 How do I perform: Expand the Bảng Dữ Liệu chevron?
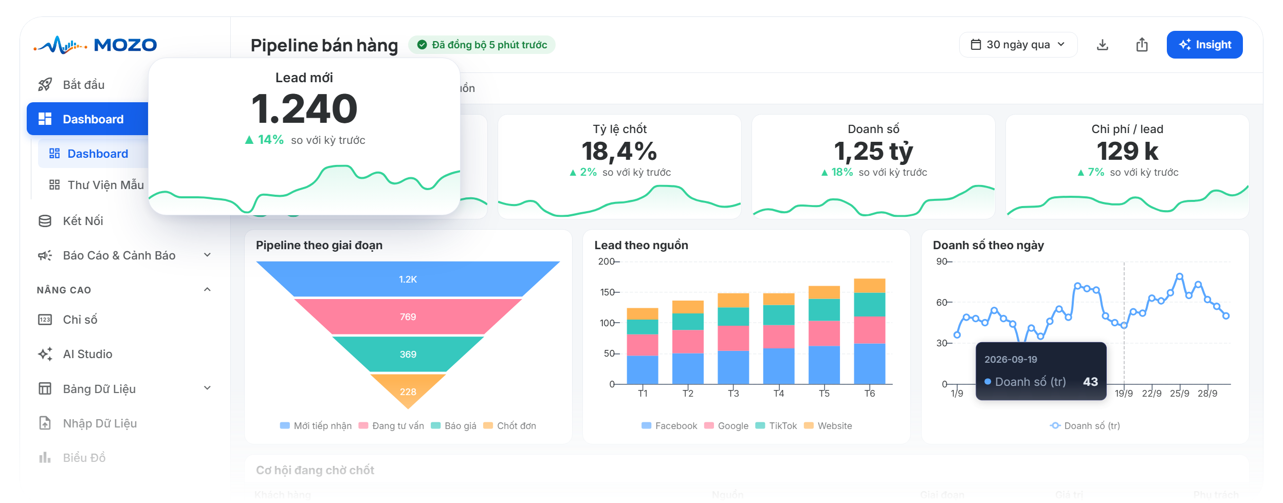[x=208, y=388]
